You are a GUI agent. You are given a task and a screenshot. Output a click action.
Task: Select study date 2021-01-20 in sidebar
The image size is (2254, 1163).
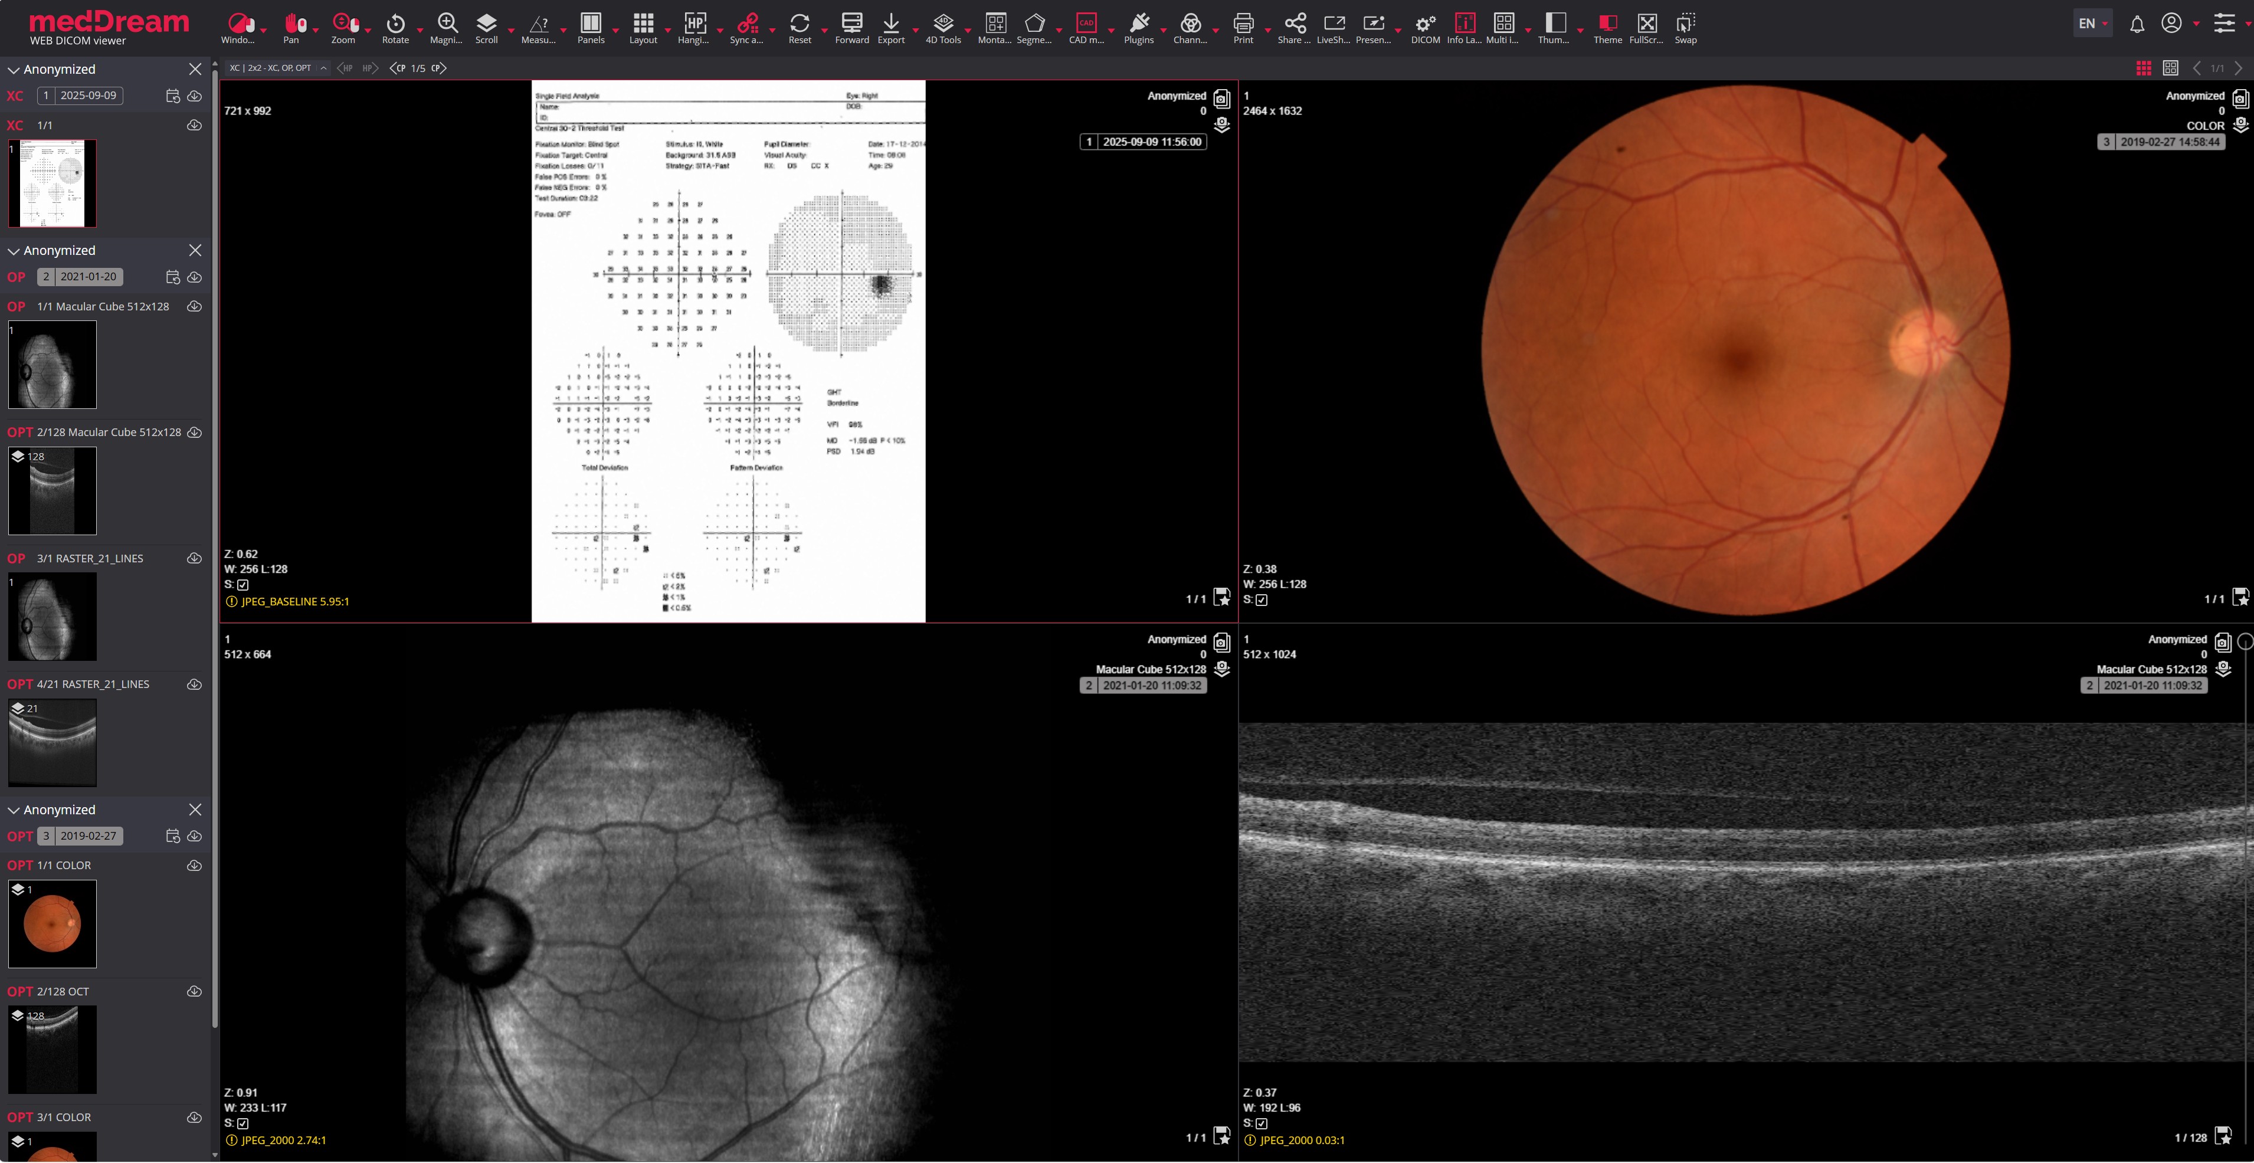click(x=80, y=277)
